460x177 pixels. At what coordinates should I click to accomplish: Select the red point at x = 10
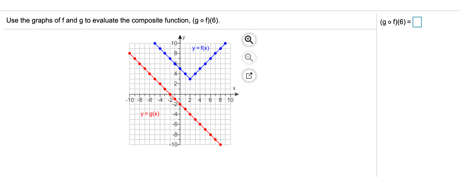tap(220, 145)
